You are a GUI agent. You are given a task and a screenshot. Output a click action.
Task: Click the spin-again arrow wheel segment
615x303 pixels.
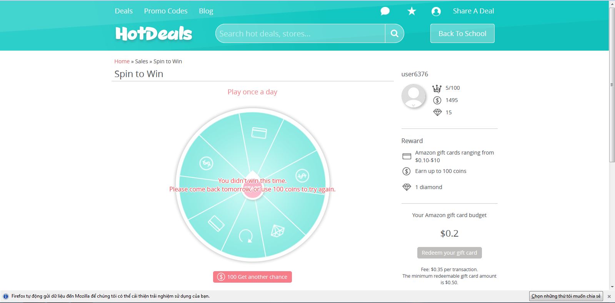245,235
